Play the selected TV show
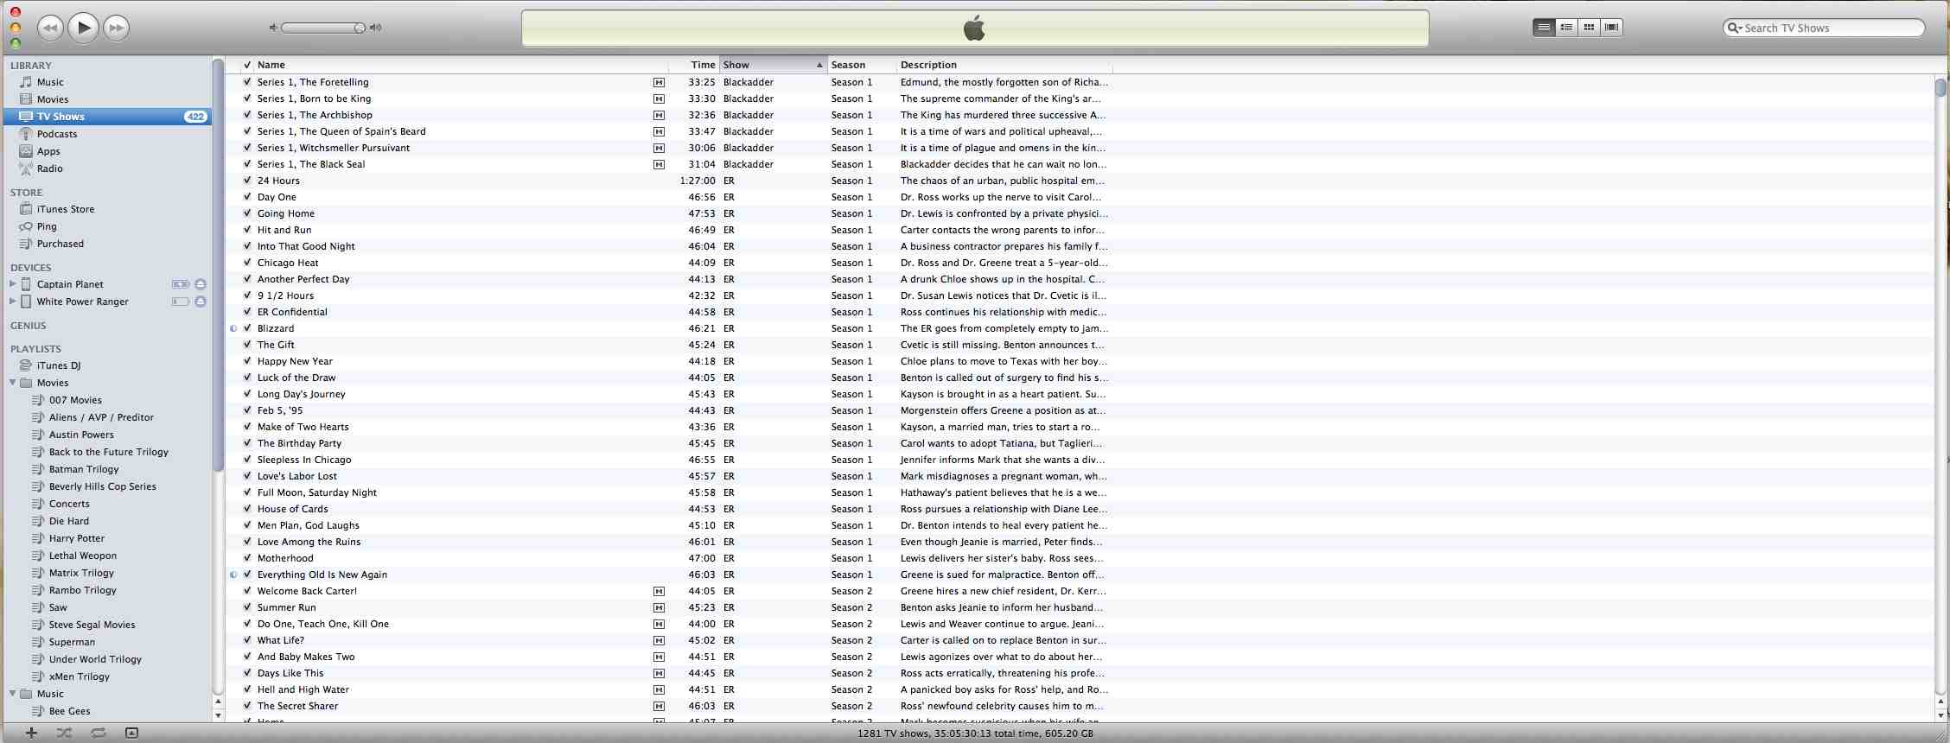Screen dimensions: 1950x743 tap(83, 28)
